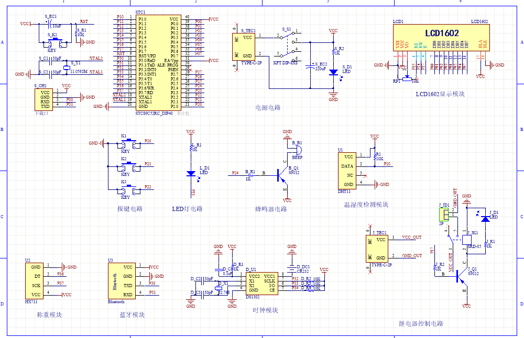Click the K1 push-button switch
Viewport: 524px width, 338px height.
pos(129,143)
